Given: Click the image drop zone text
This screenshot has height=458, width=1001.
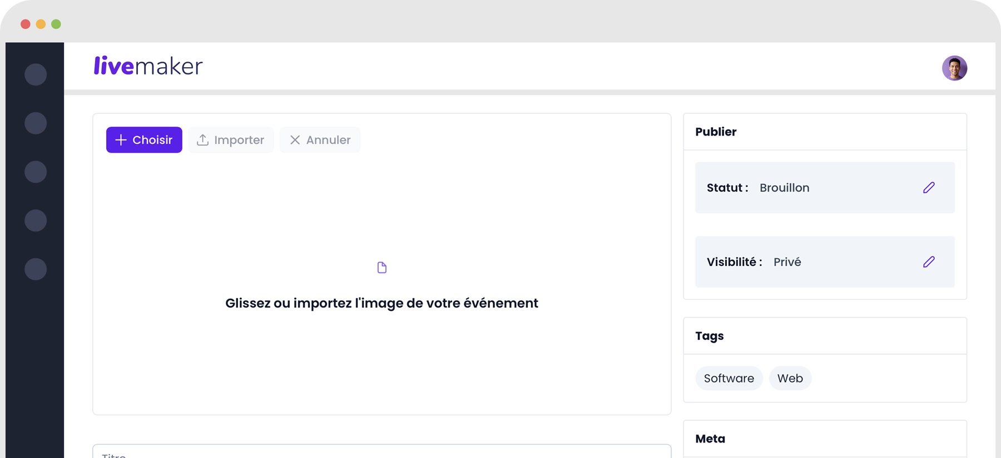Looking at the screenshot, I should coord(381,303).
